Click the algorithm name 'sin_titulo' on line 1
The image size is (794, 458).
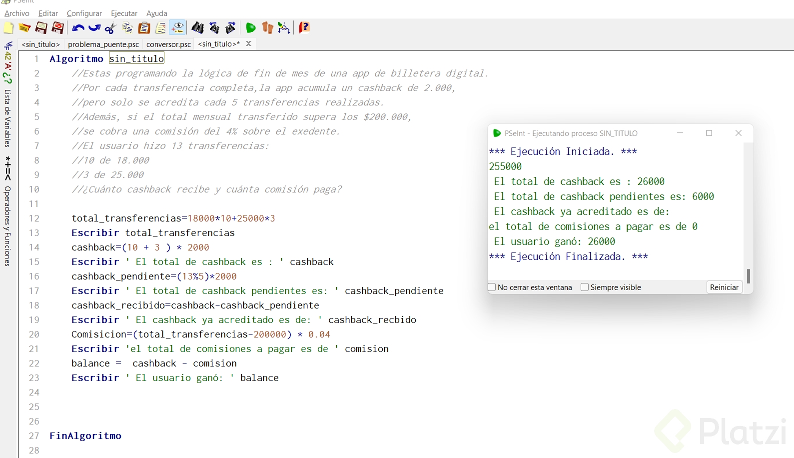tap(136, 58)
